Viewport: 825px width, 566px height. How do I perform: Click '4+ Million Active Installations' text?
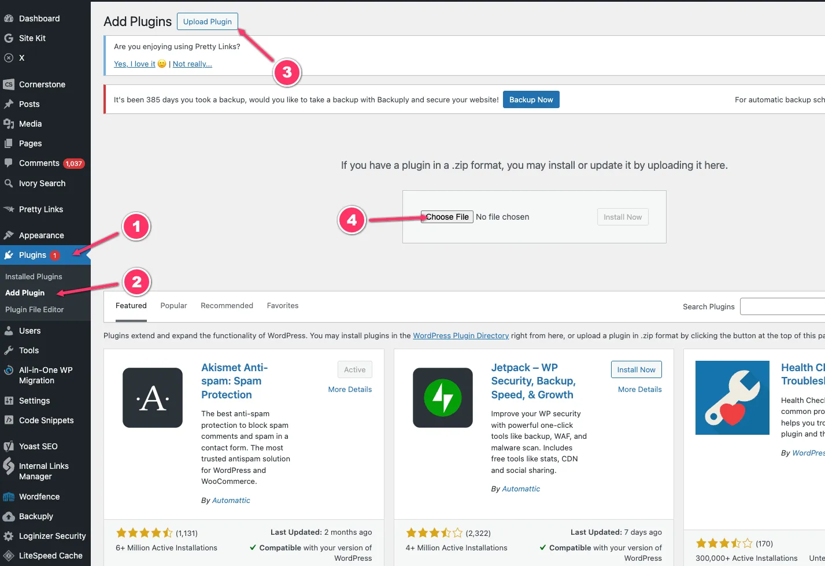coord(456,548)
